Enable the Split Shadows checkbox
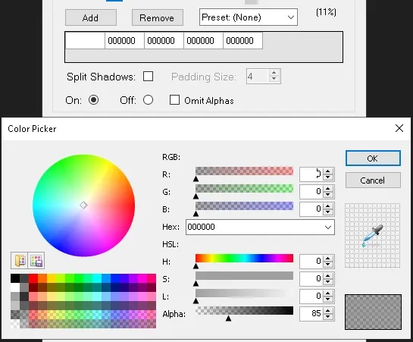 148,77
